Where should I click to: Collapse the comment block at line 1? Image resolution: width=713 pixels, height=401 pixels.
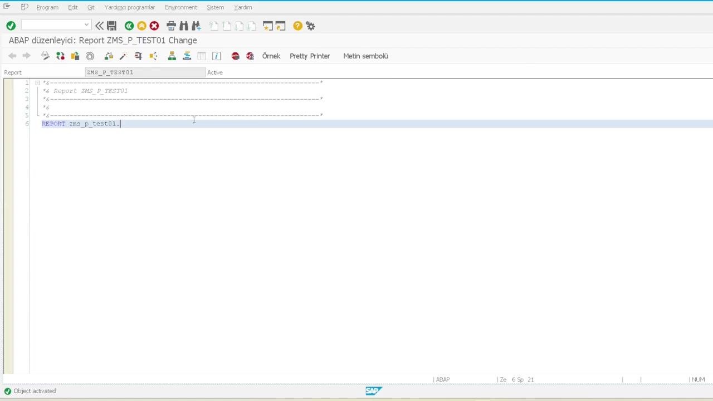37,82
